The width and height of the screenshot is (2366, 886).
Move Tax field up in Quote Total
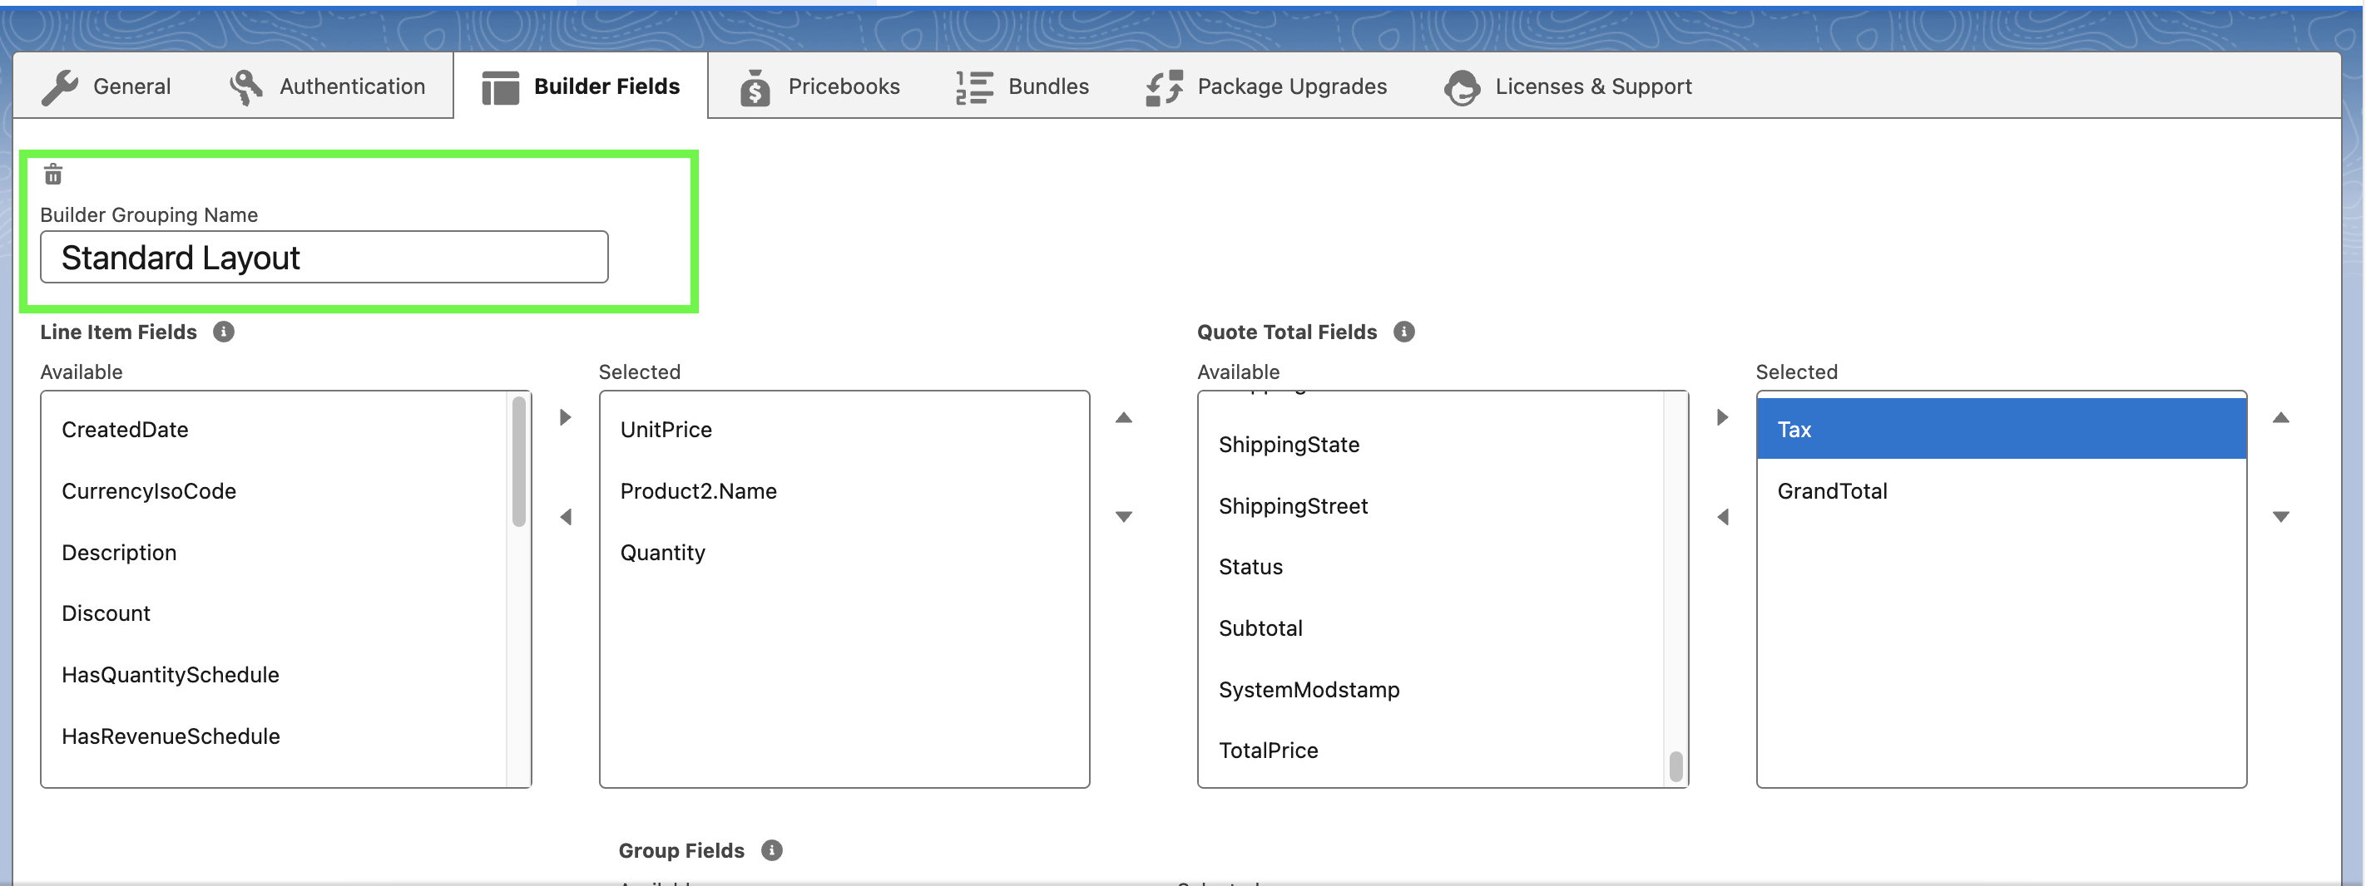pyautogui.click(x=2280, y=417)
